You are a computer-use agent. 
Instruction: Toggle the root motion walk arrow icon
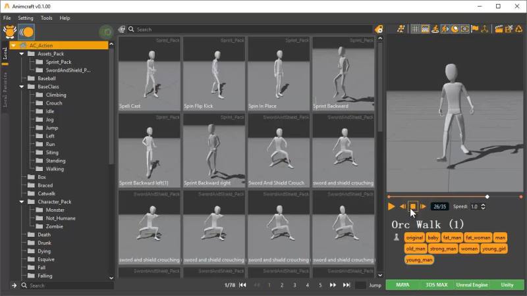tap(445, 29)
